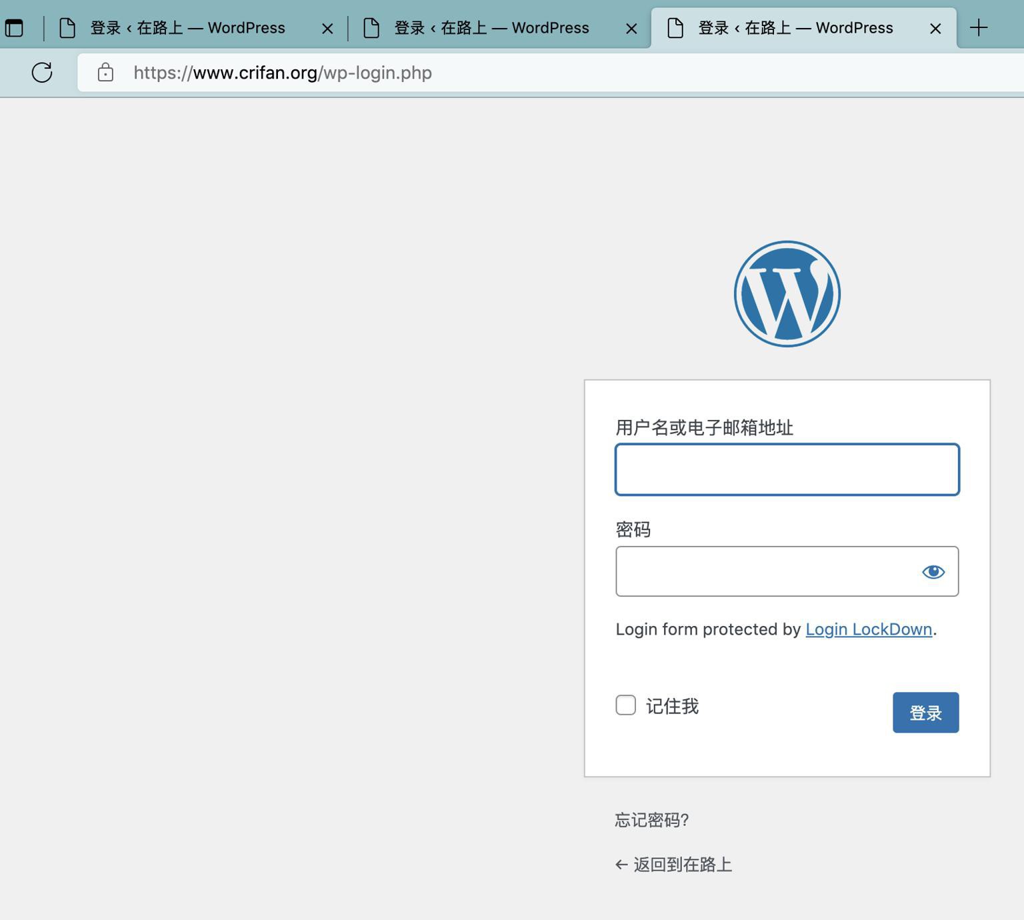Image resolution: width=1024 pixels, height=920 pixels.
Task: Open the Login LockDown link
Action: 869,629
